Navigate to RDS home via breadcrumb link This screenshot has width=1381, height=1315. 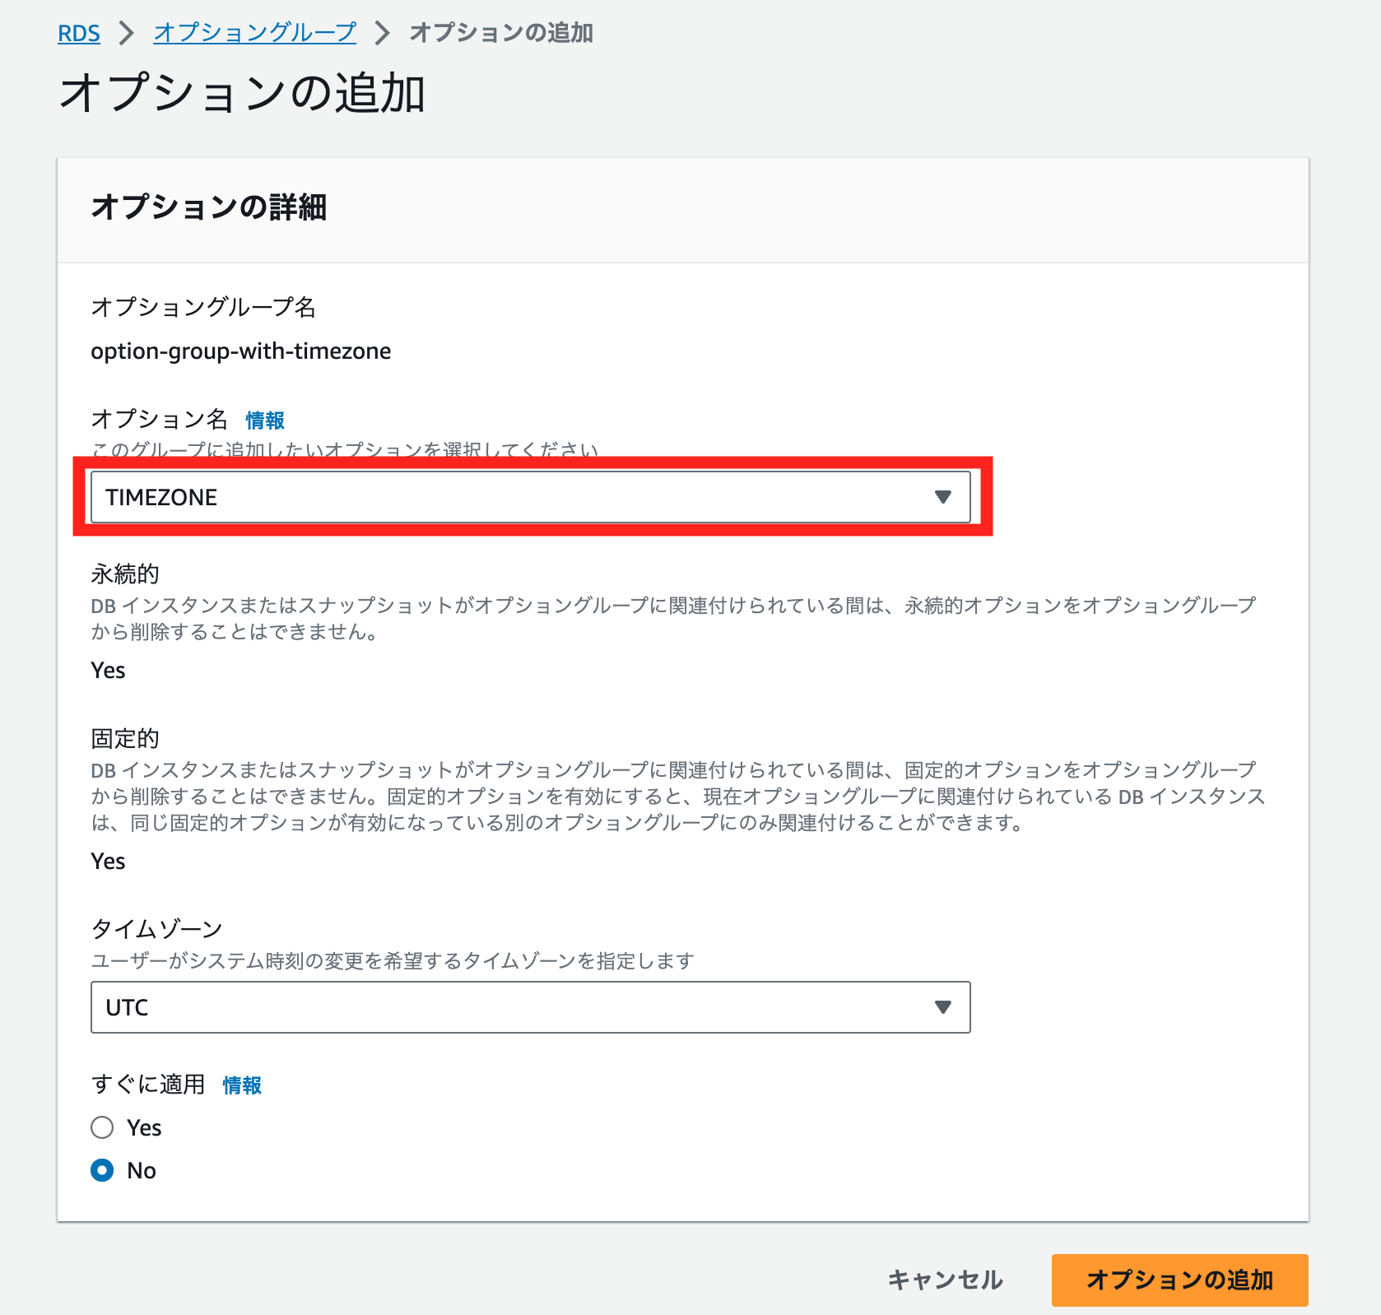[78, 33]
